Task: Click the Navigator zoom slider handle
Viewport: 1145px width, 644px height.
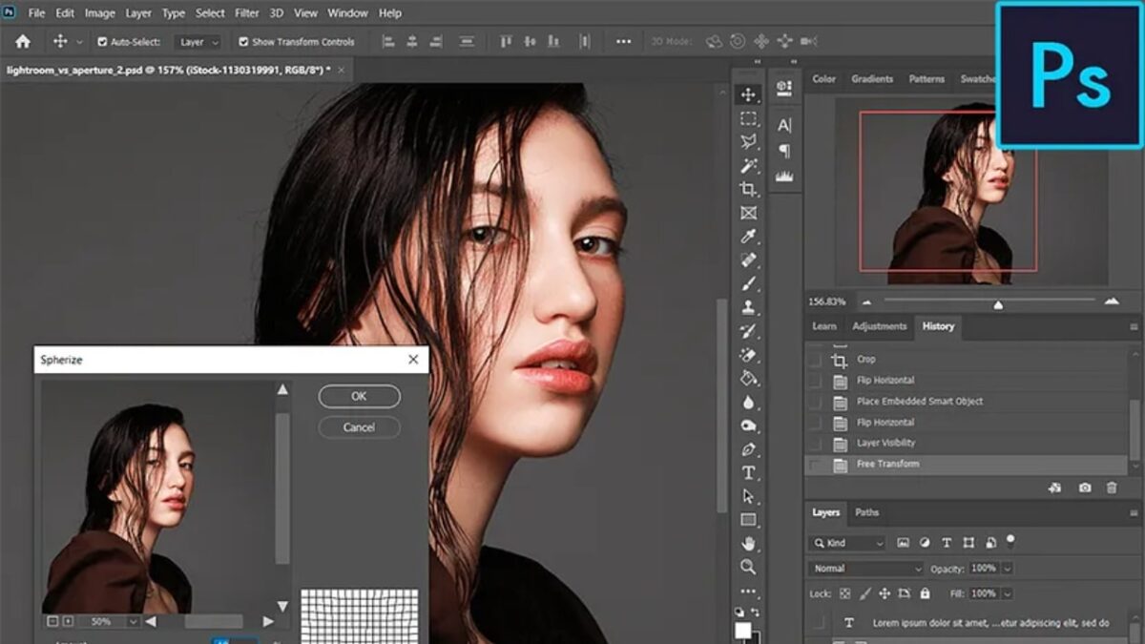Action: tap(998, 305)
